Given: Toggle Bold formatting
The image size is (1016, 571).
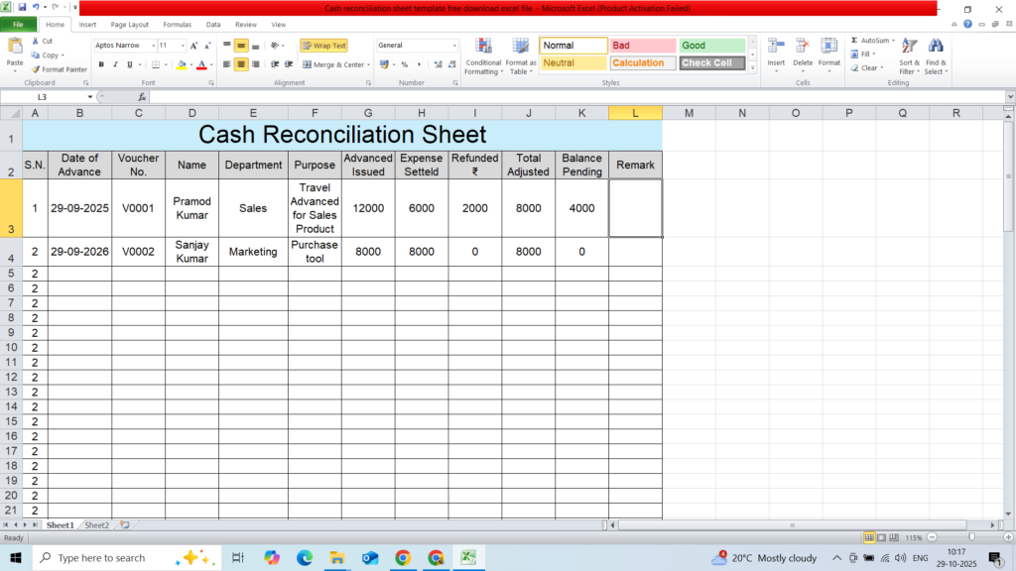Looking at the screenshot, I should (x=101, y=64).
